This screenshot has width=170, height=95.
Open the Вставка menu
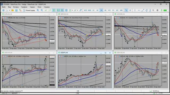(16, 7)
